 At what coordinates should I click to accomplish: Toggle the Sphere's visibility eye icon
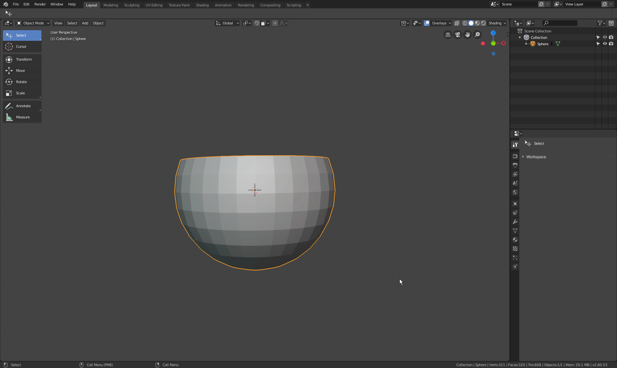(605, 44)
